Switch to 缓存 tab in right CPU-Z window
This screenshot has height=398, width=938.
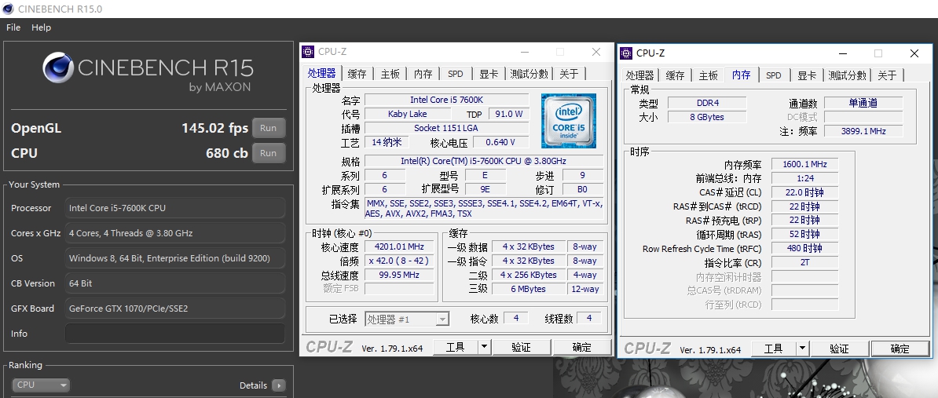(676, 75)
